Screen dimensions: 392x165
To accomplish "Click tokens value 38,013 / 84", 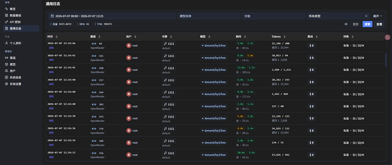I will click(x=280, y=56).
